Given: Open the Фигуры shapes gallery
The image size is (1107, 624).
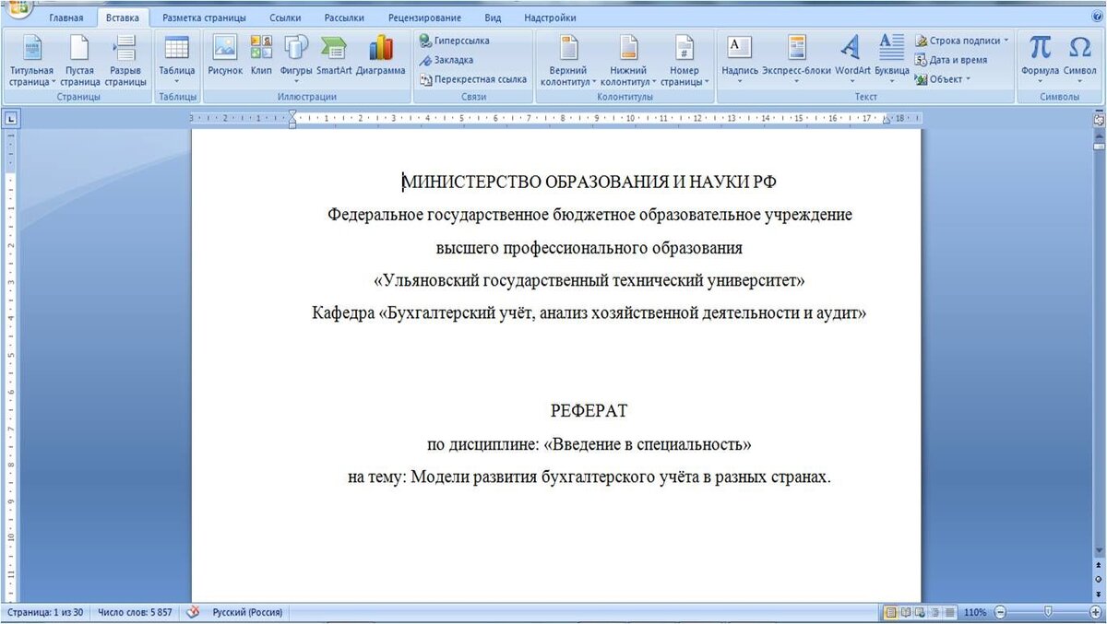Looking at the screenshot, I should (296, 60).
